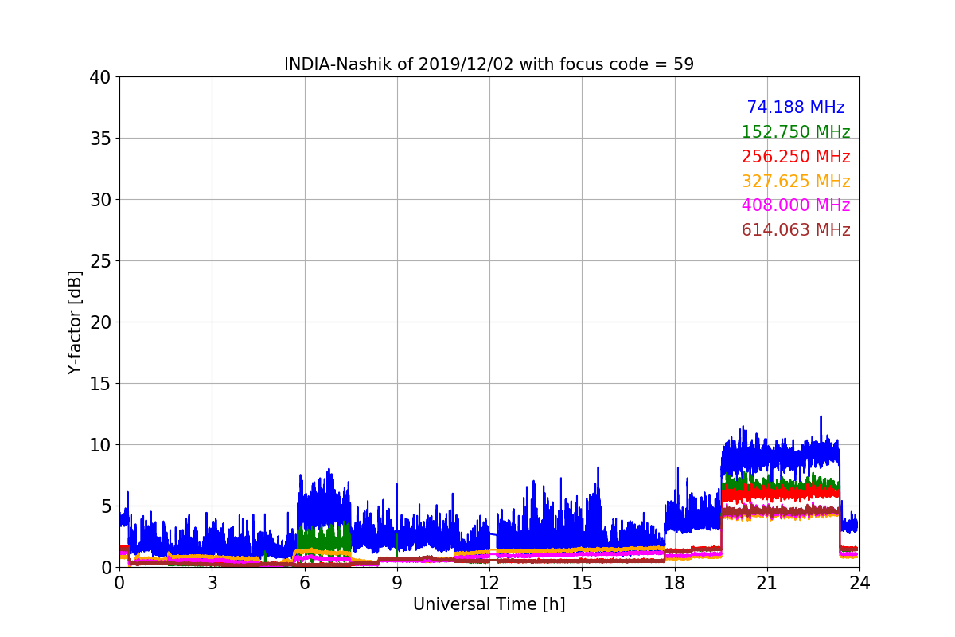The width and height of the screenshot is (955, 637).
Task: Click the Y-factor [dB] axis label
Action: [75, 322]
